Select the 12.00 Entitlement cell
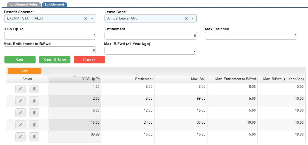 click(128, 113)
